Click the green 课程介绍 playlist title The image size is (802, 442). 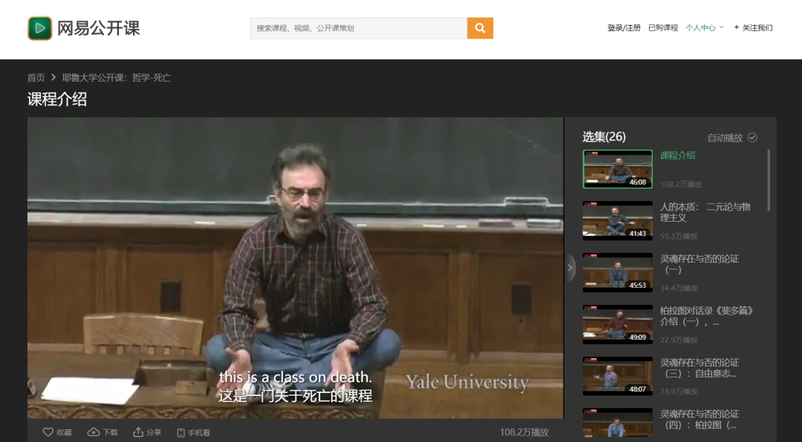pos(677,155)
